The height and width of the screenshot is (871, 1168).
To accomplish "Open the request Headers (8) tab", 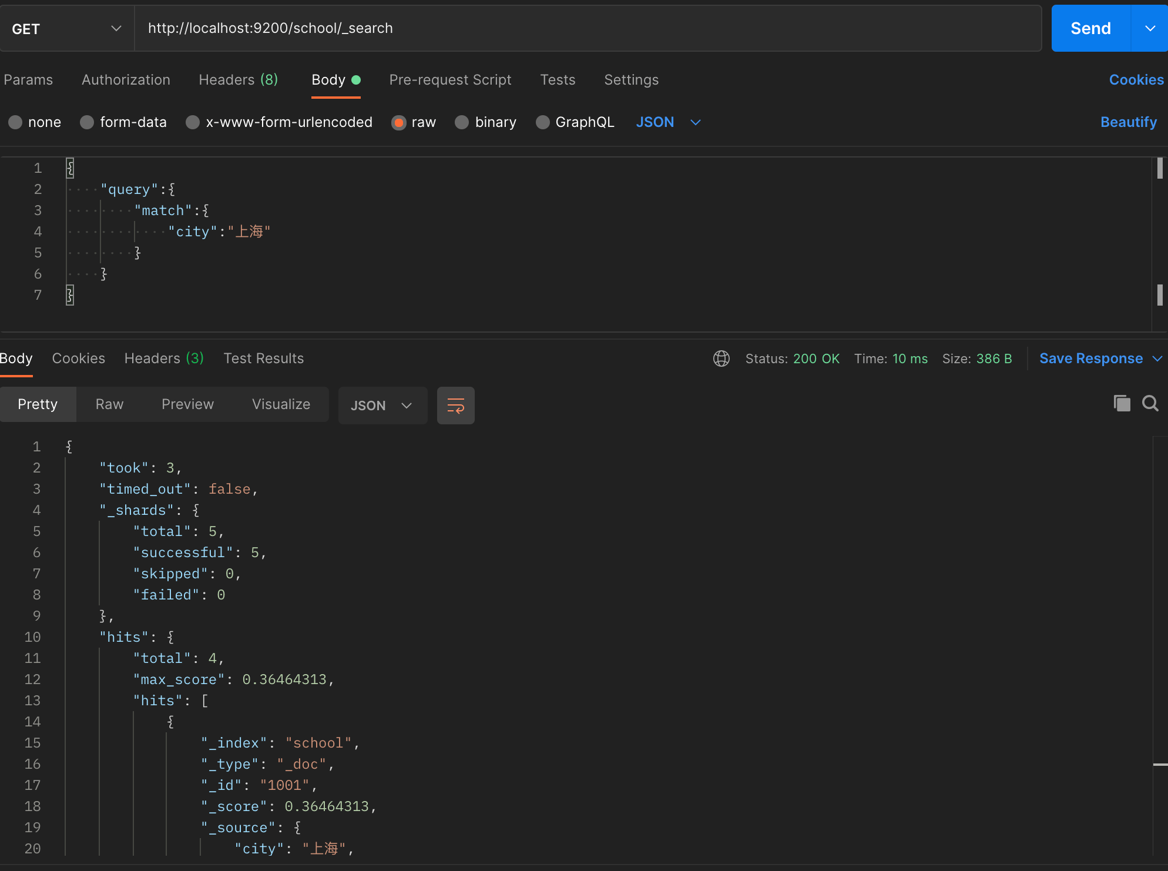I will click(239, 80).
